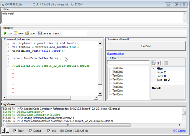Toggle the Info log checkbox

click(x=49, y=131)
